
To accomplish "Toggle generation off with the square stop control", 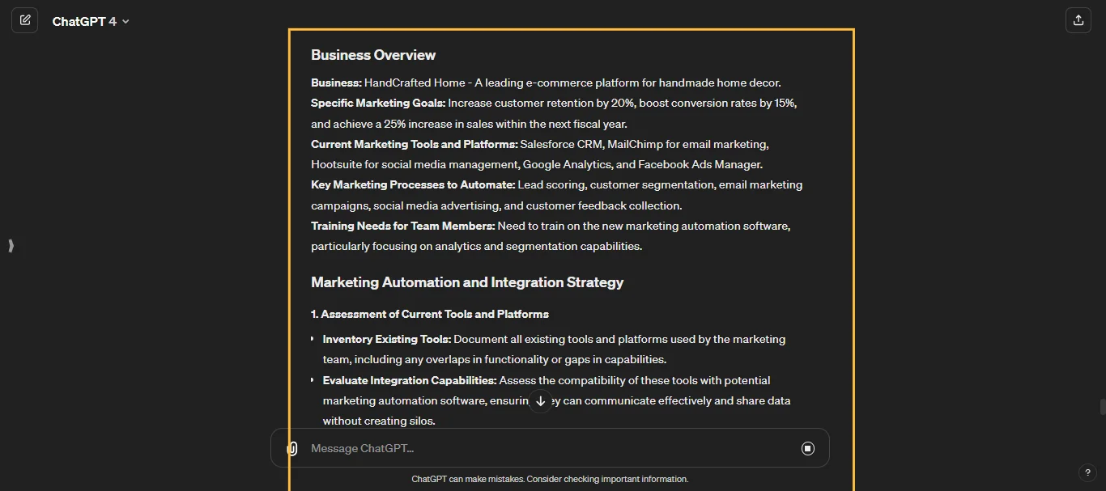I will [807, 448].
